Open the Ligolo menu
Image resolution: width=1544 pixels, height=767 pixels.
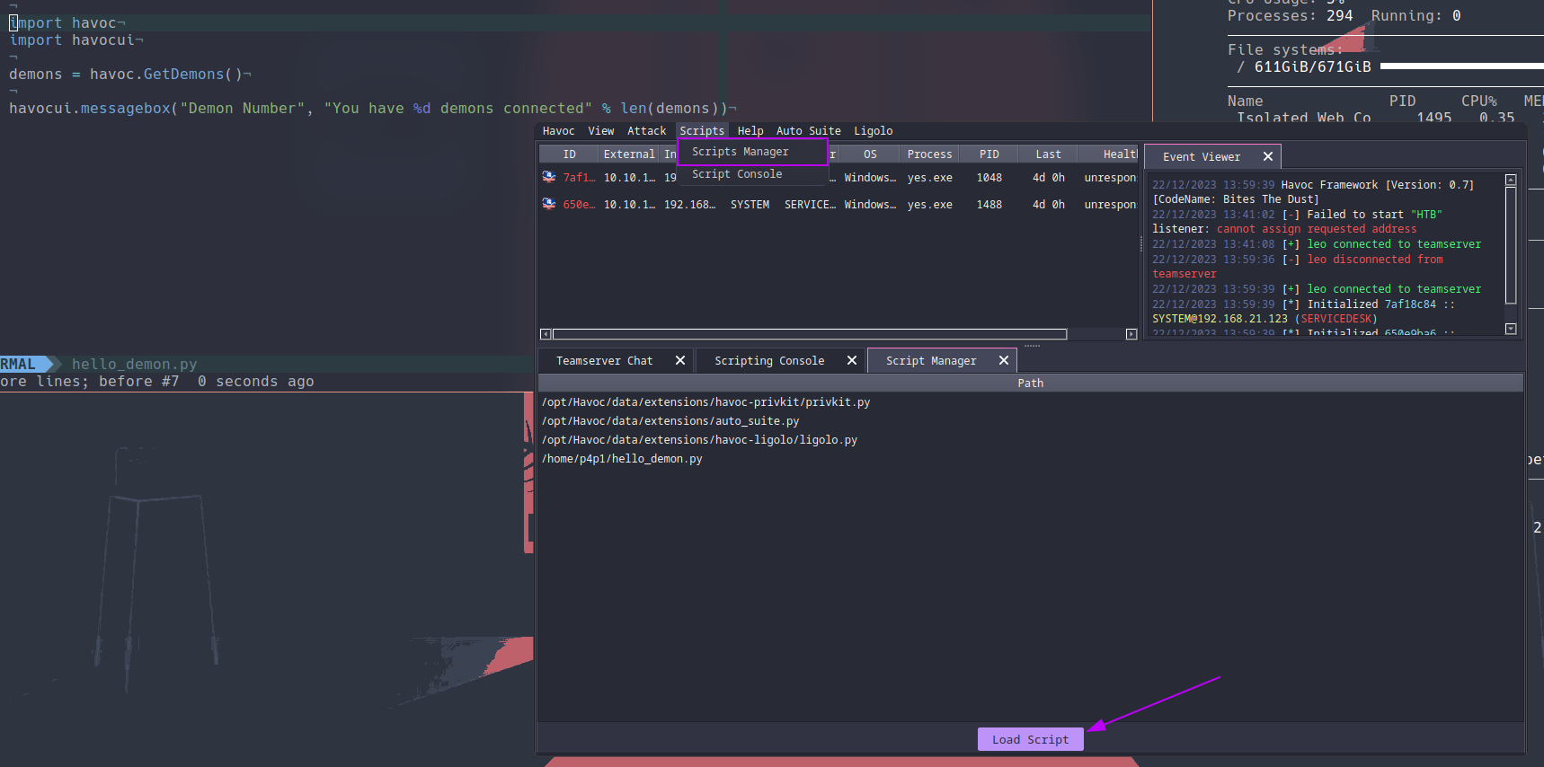click(873, 131)
